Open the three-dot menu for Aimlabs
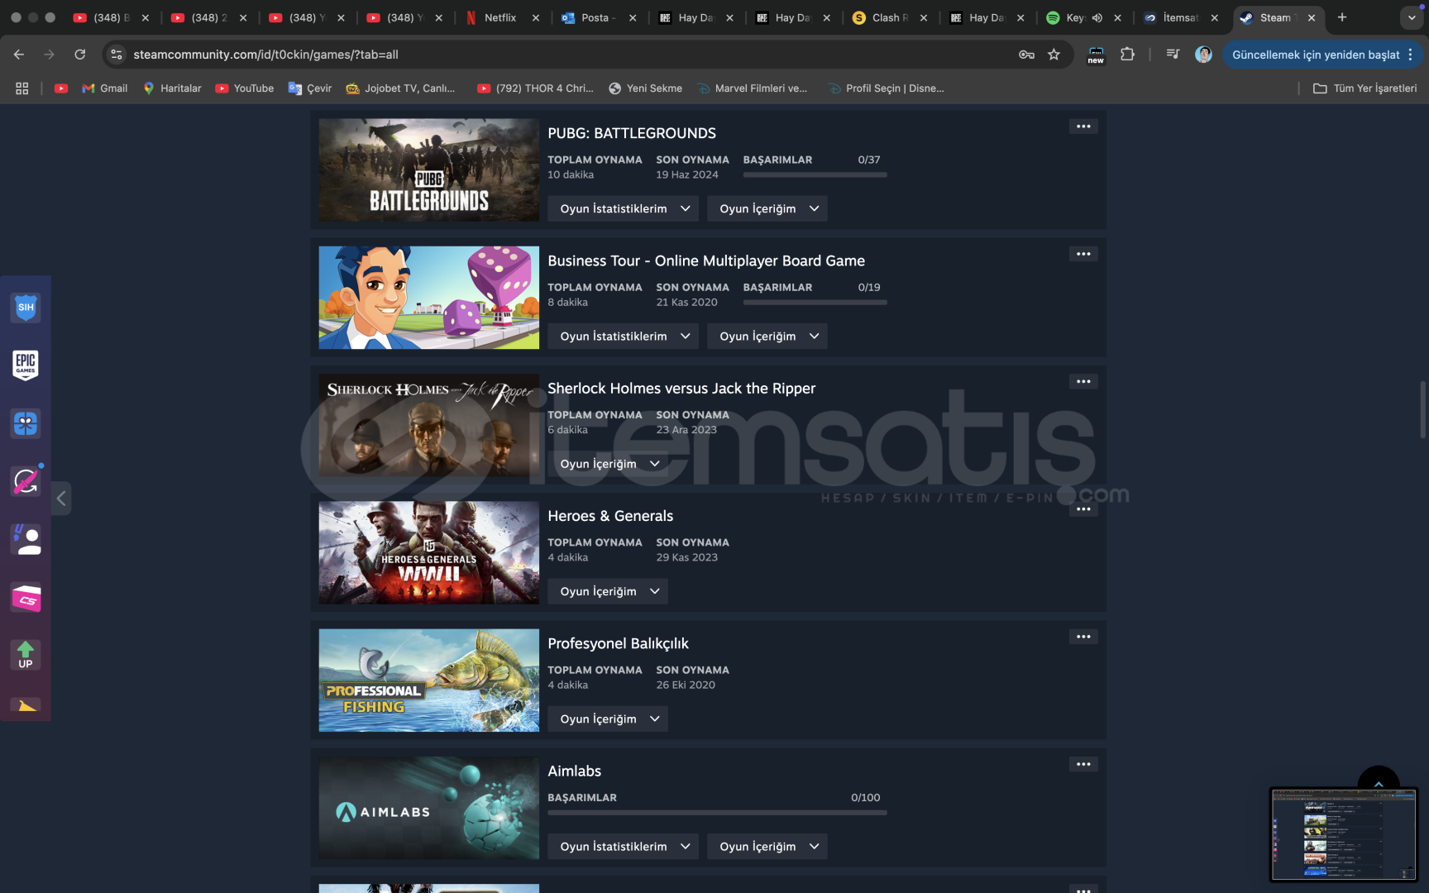The width and height of the screenshot is (1429, 893). tap(1083, 764)
